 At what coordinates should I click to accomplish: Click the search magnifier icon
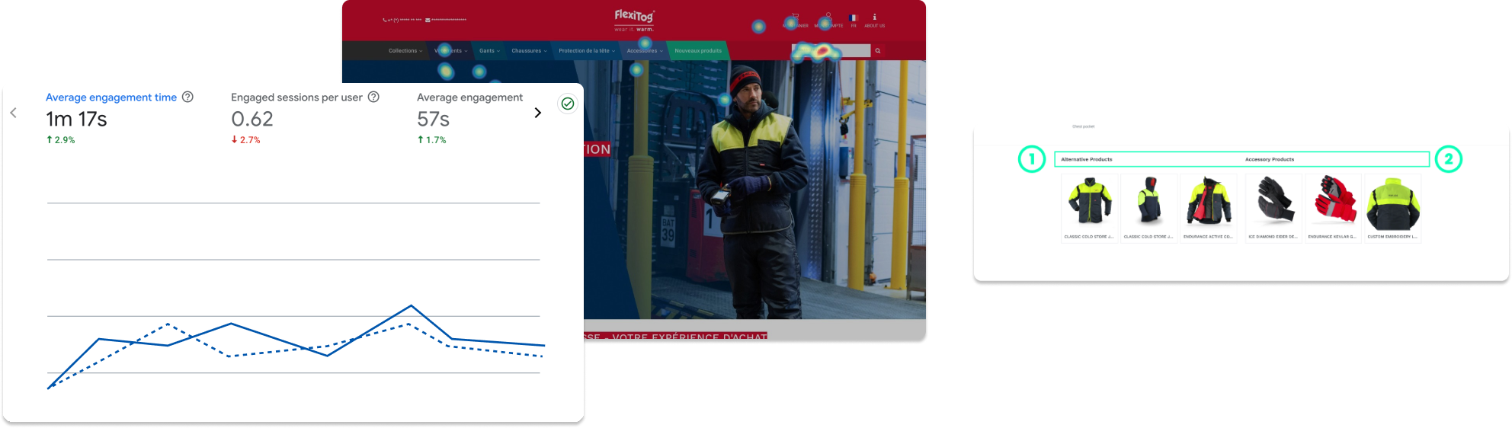coord(878,51)
